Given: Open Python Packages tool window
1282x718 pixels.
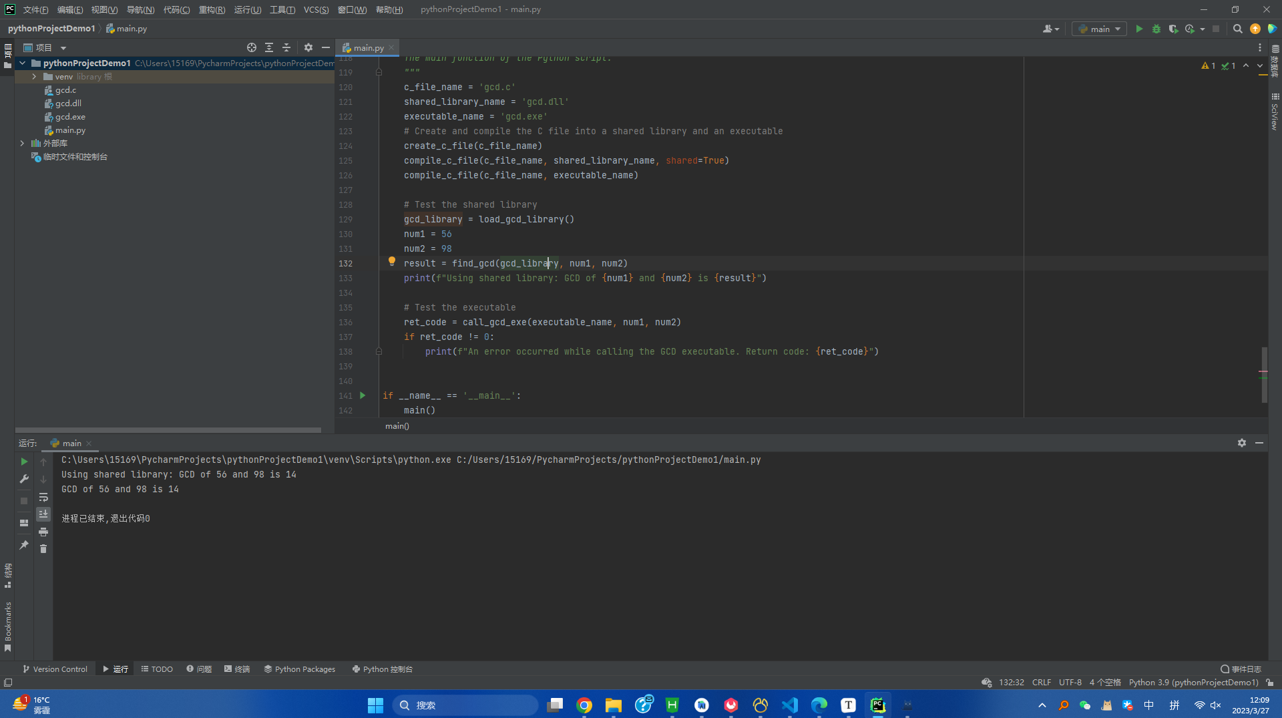Looking at the screenshot, I should tap(300, 669).
